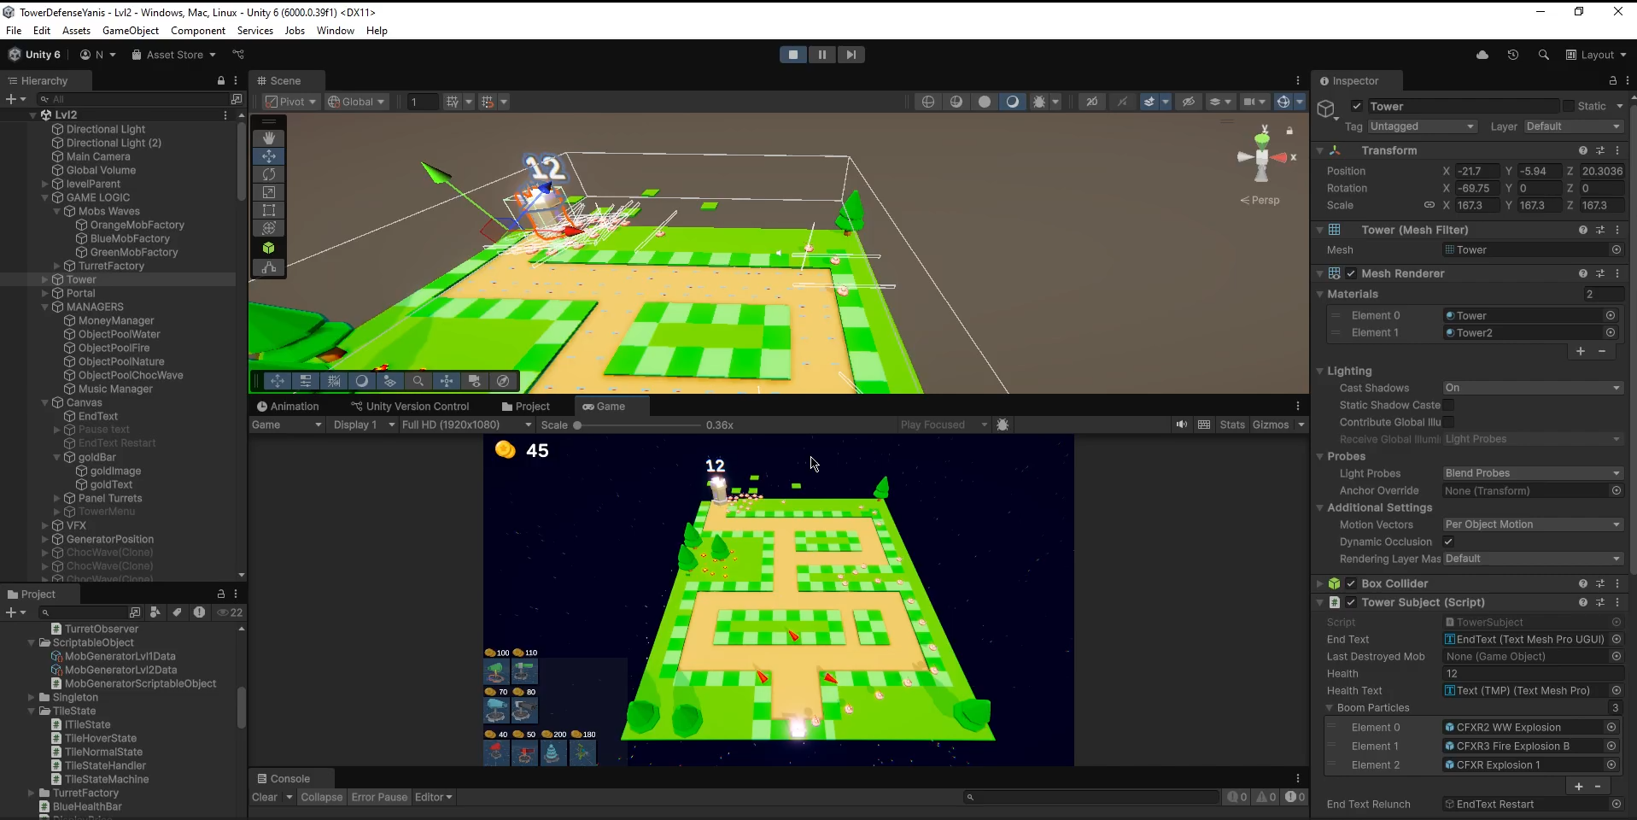The height and width of the screenshot is (820, 1637).
Task: Select MoneyManager in the Hierarchy
Action: coord(116,320)
